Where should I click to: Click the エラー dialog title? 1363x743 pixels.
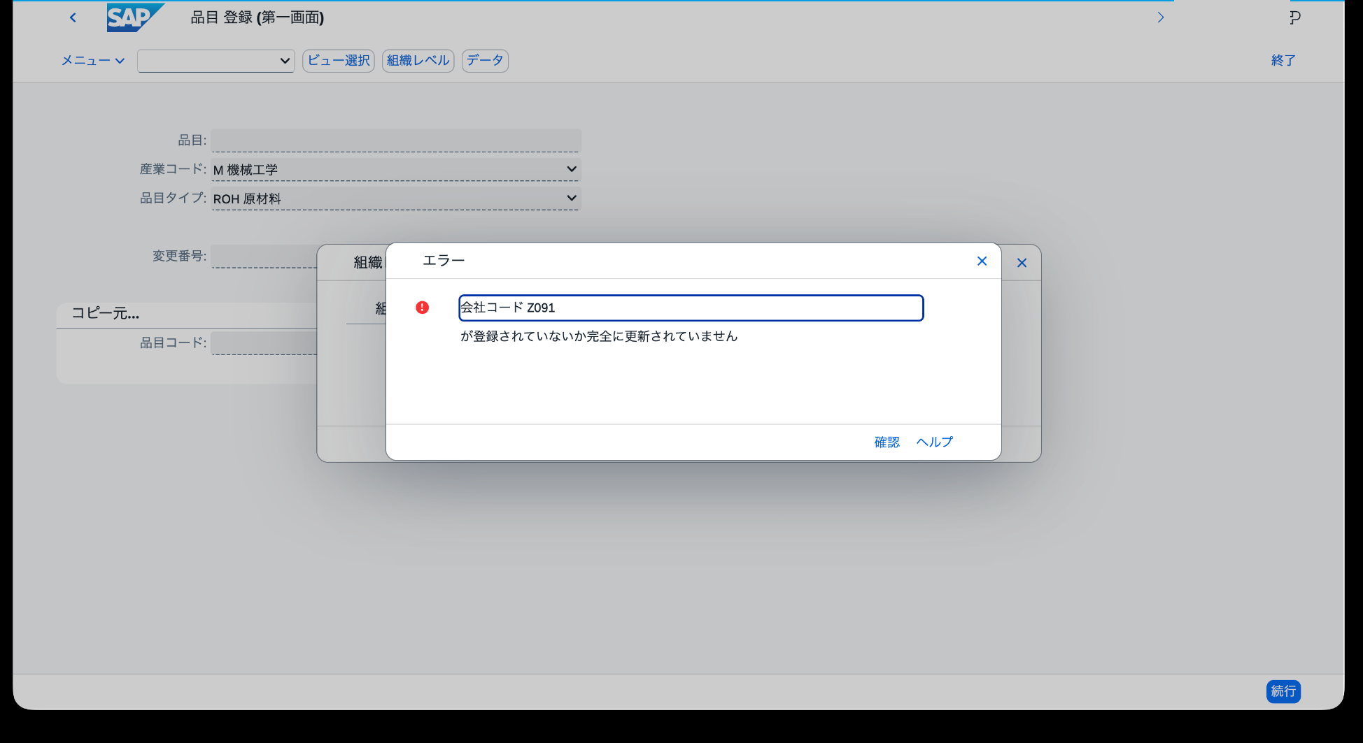(x=444, y=261)
